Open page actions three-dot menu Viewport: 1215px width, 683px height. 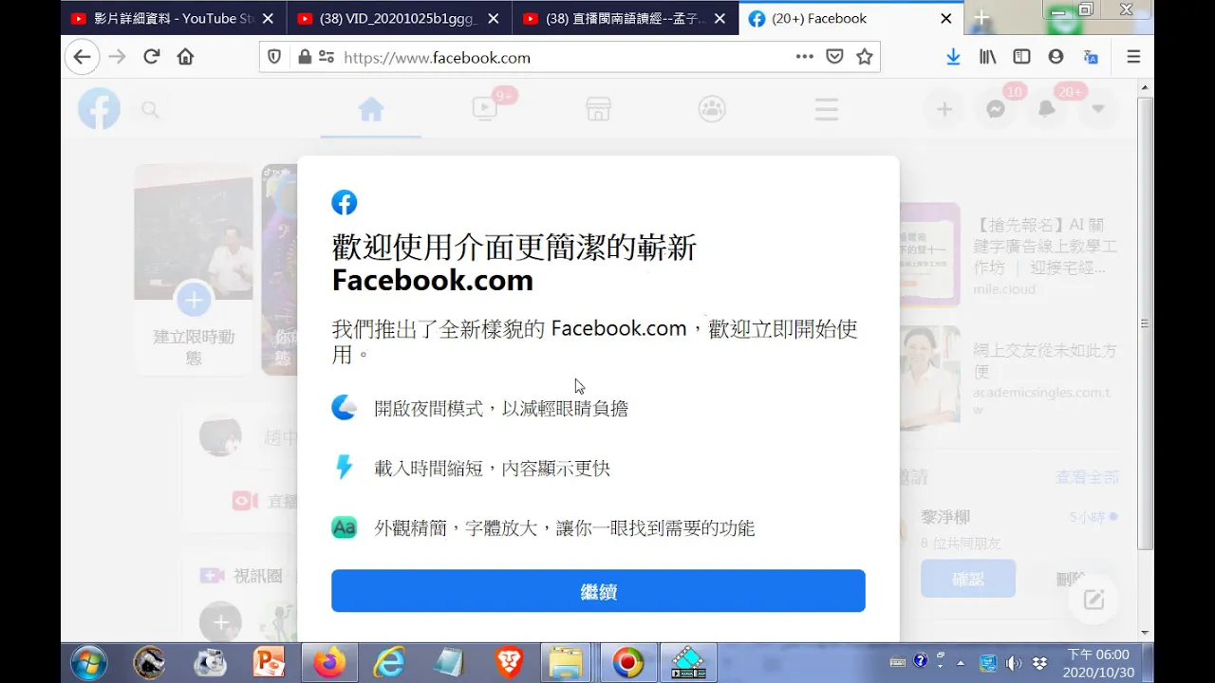[x=805, y=57]
